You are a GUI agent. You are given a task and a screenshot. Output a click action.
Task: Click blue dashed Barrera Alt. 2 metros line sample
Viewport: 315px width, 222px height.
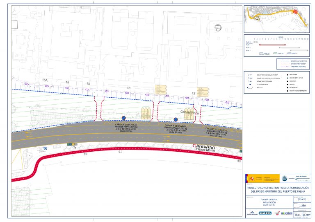pos(285,61)
